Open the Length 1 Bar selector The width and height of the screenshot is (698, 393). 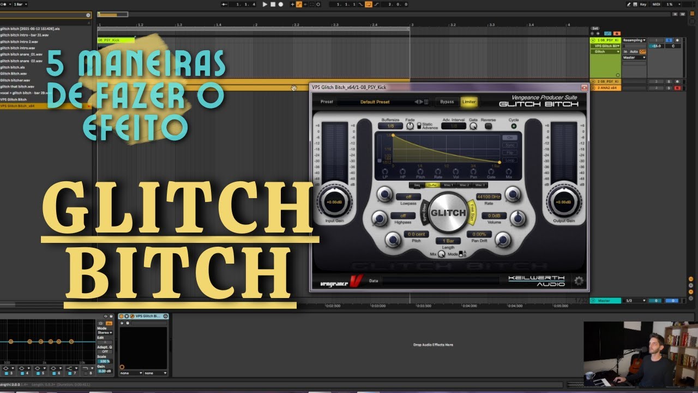click(x=448, y=241)
